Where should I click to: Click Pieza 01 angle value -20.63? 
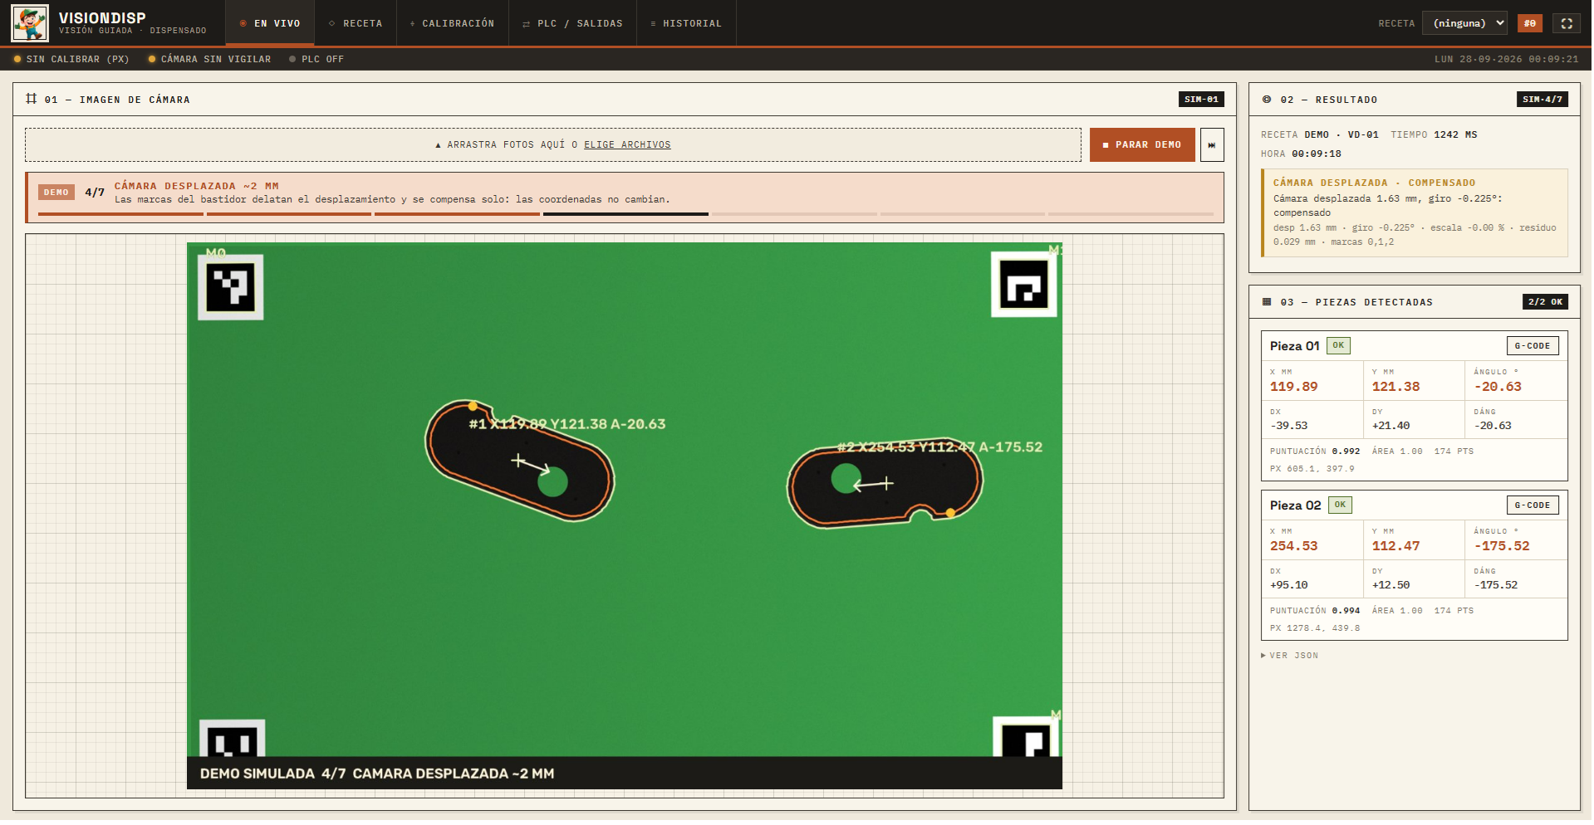(1498, 387)
